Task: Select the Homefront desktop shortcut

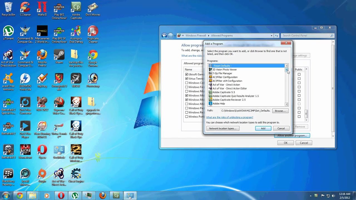Action: click(25, 152)
